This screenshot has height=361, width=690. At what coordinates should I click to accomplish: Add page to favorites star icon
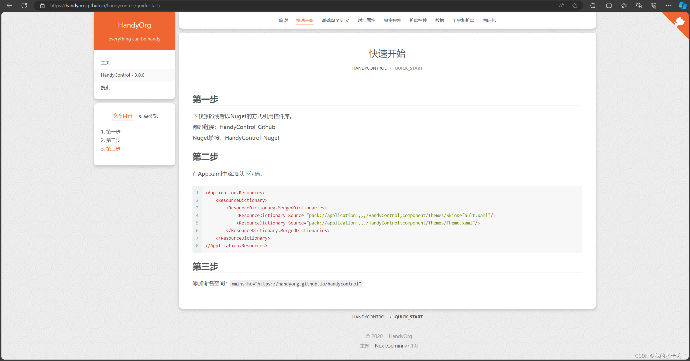pos(575,5)
